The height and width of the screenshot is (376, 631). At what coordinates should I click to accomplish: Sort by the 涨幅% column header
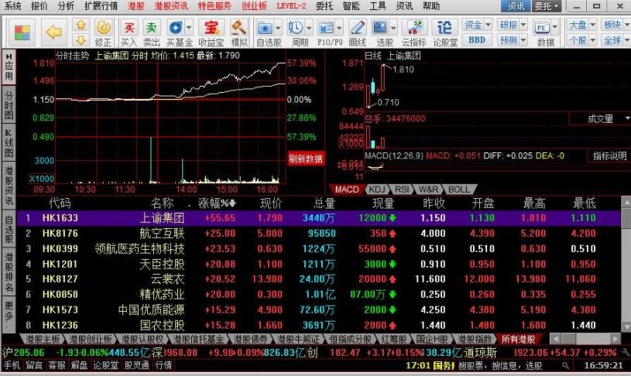217,203
